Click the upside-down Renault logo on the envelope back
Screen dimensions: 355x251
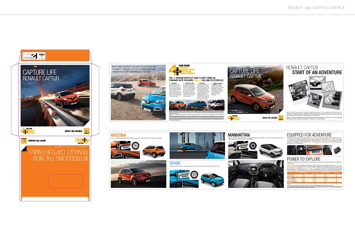point(24,141)
